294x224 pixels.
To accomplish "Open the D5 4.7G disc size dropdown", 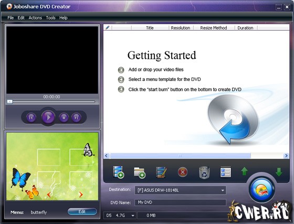I will coord(133,216).
